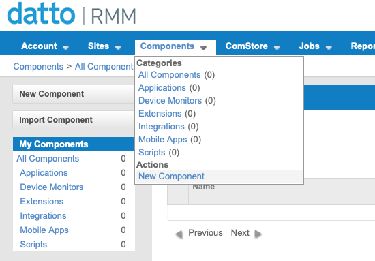Choose Scripts in Categories dropdown
The width and height of the screenshot is (375, 261).
[152, 153]
